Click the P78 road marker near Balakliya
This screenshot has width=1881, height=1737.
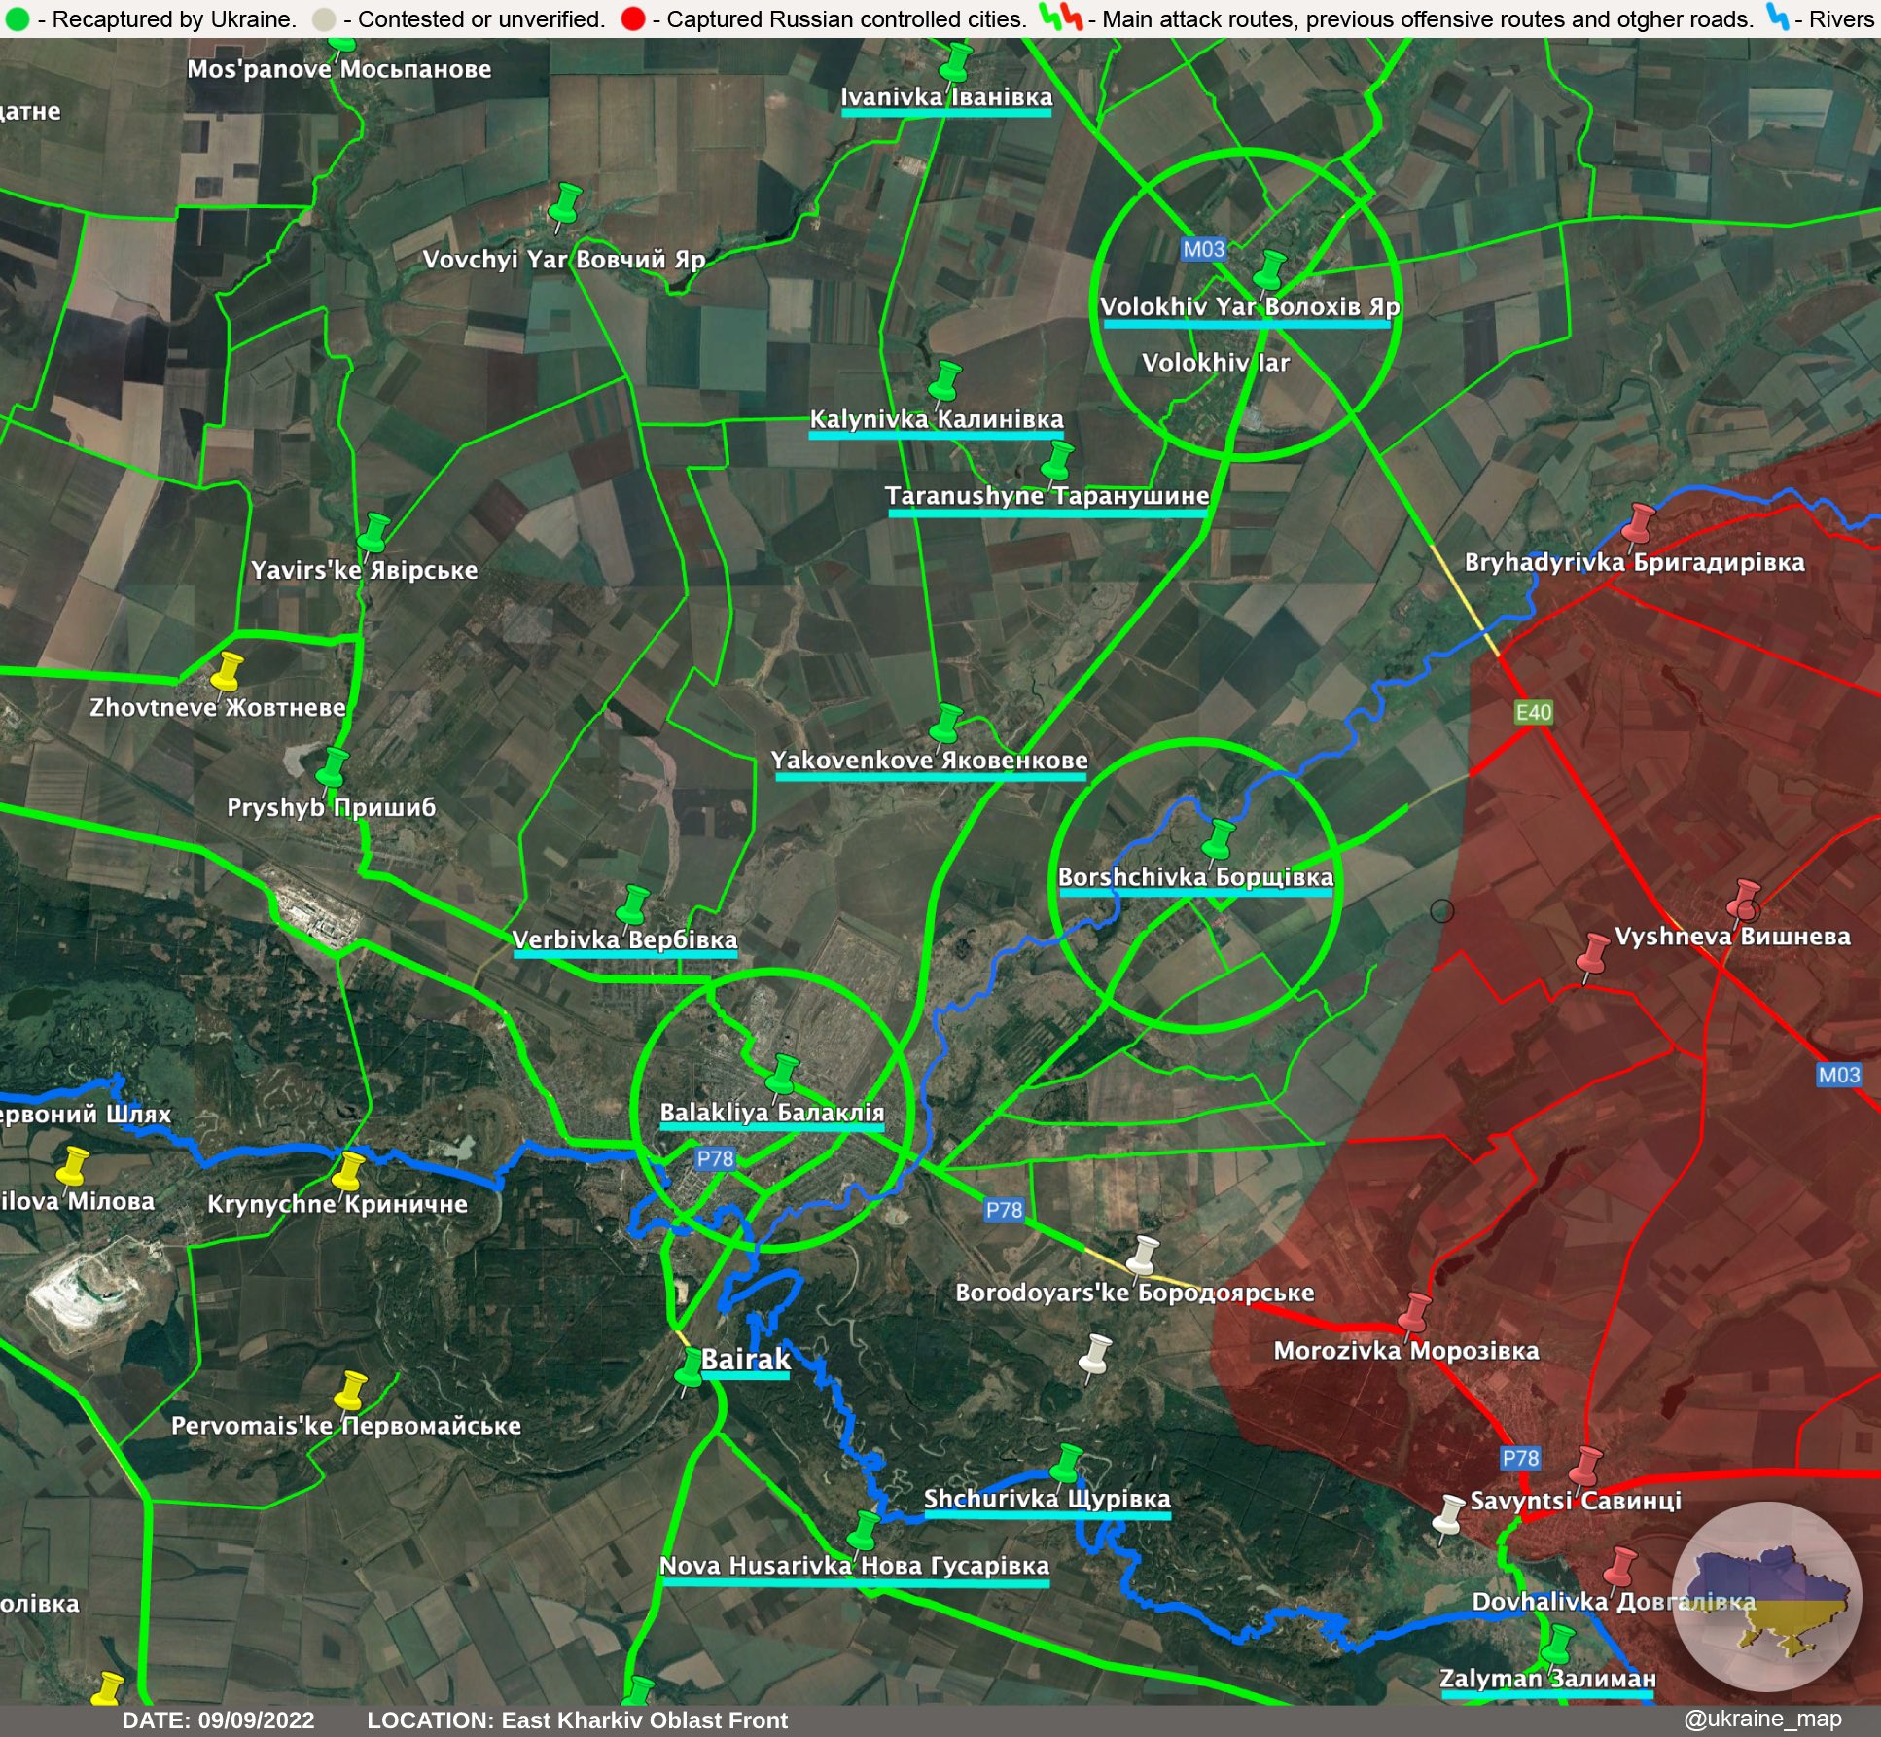point(715,1158)
